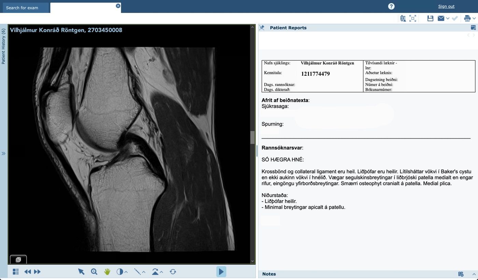Open the Patient History side tab
Viewport: 478px width, 280px height.
pyautogui.click(x=3, y=46)
